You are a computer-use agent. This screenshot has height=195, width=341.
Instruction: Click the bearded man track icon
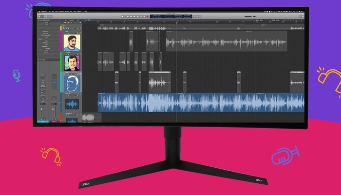coord(72,42)
